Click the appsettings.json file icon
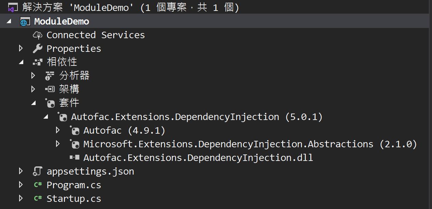The height and width of the screenshot is (209, 432). (x=37, y=171)
